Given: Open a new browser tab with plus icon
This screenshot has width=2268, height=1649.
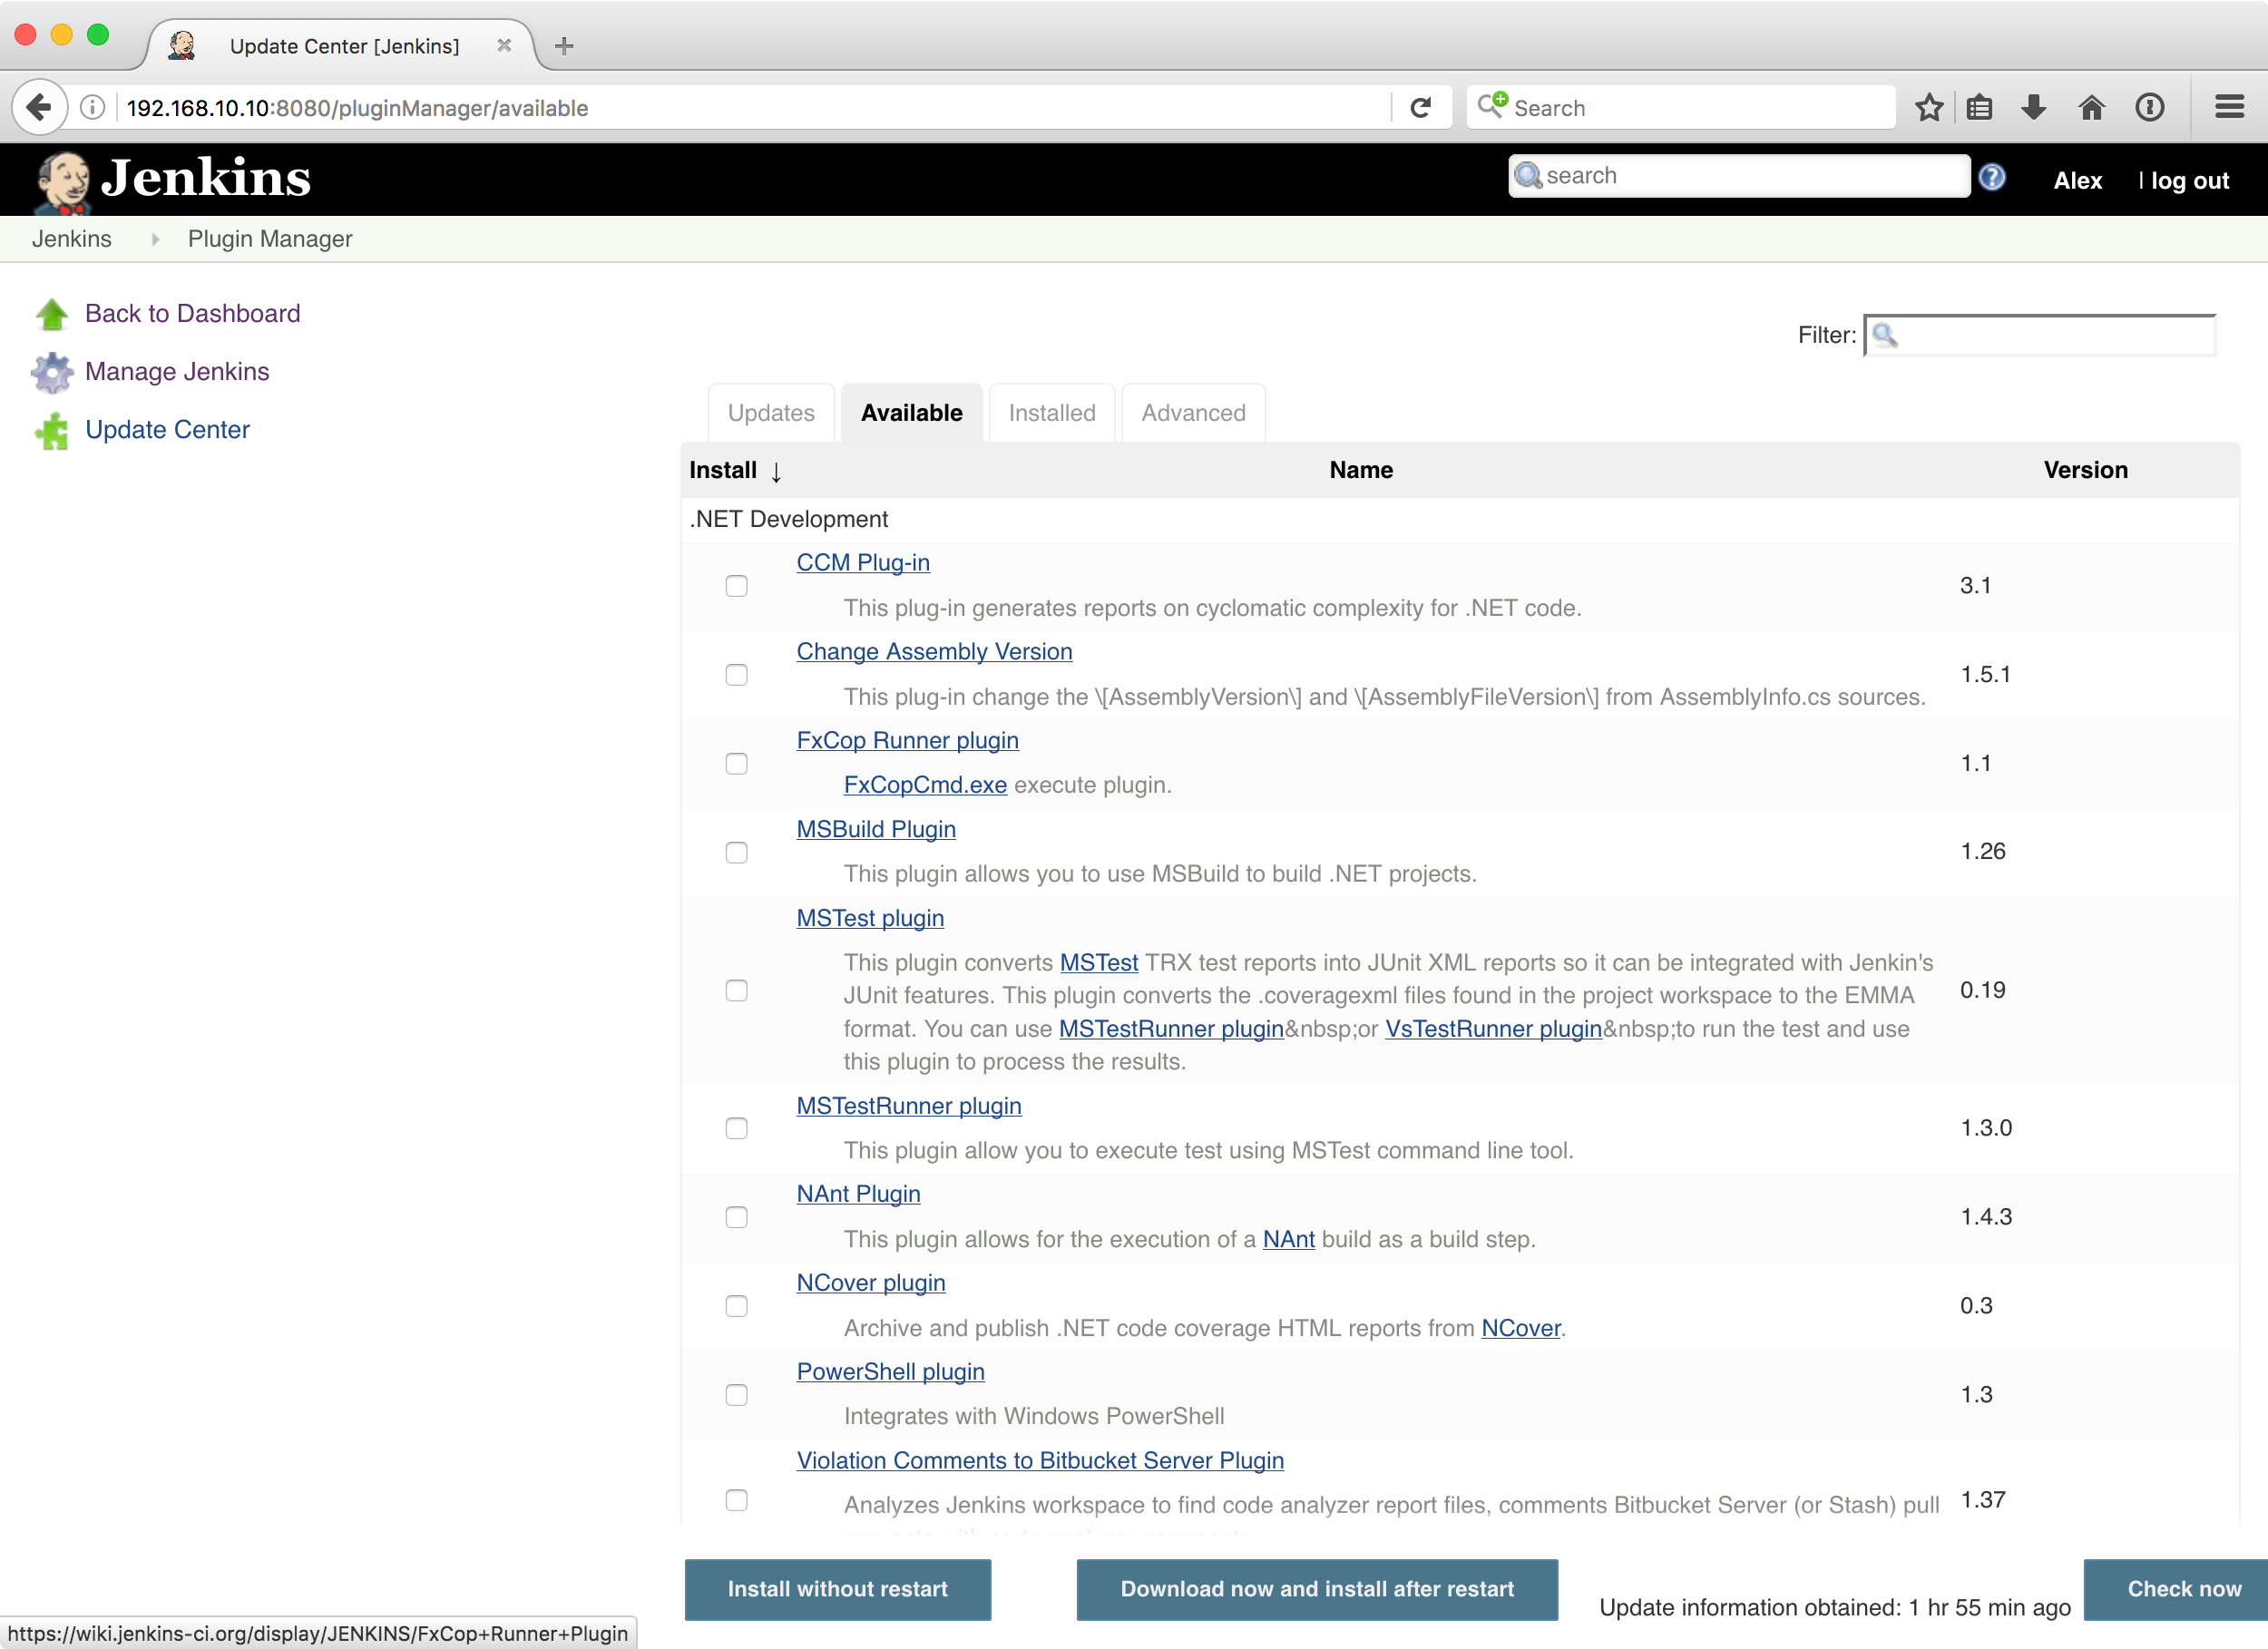Looking at the screenshot, I should (564, 46).
